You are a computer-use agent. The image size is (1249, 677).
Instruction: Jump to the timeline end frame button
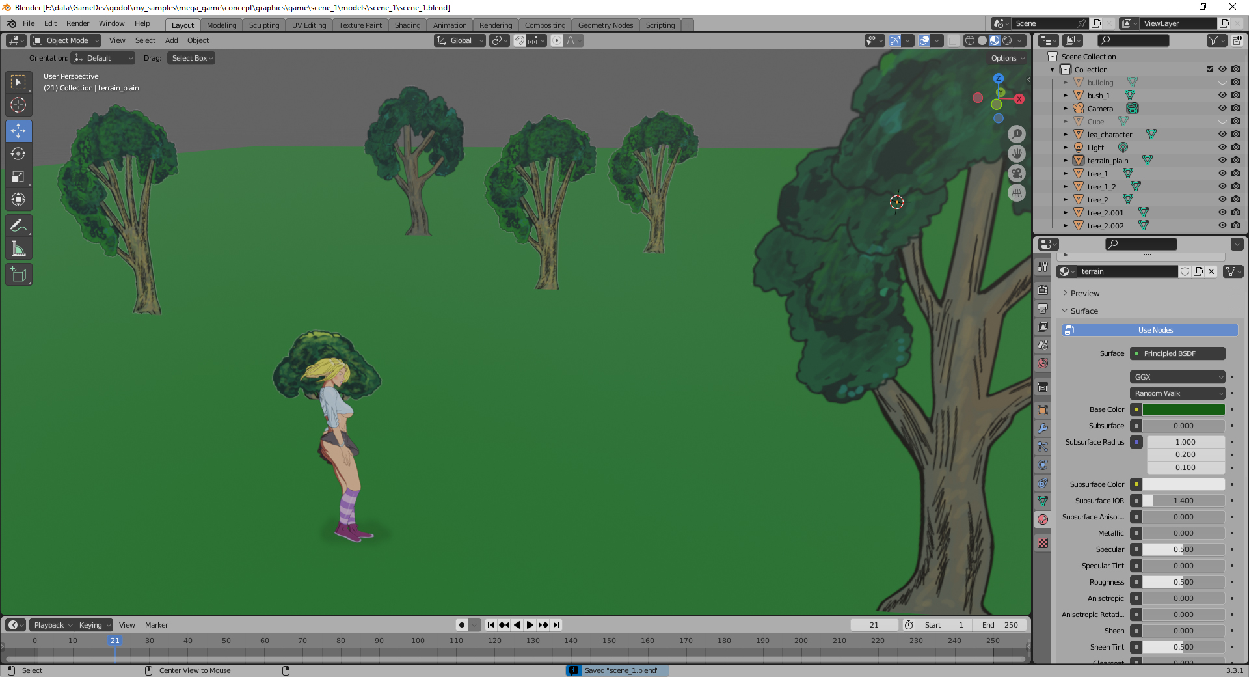tap(556, 625)
